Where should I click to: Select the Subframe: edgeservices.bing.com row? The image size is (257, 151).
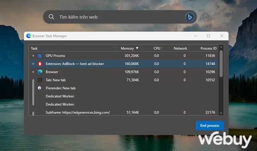point(124,112)
